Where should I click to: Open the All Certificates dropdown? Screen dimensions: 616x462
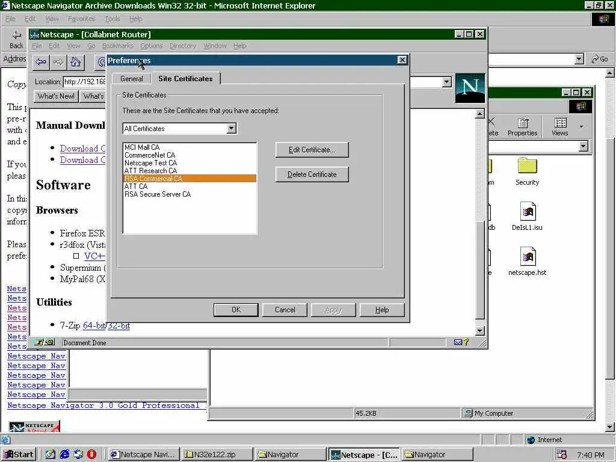coord(232,129)
